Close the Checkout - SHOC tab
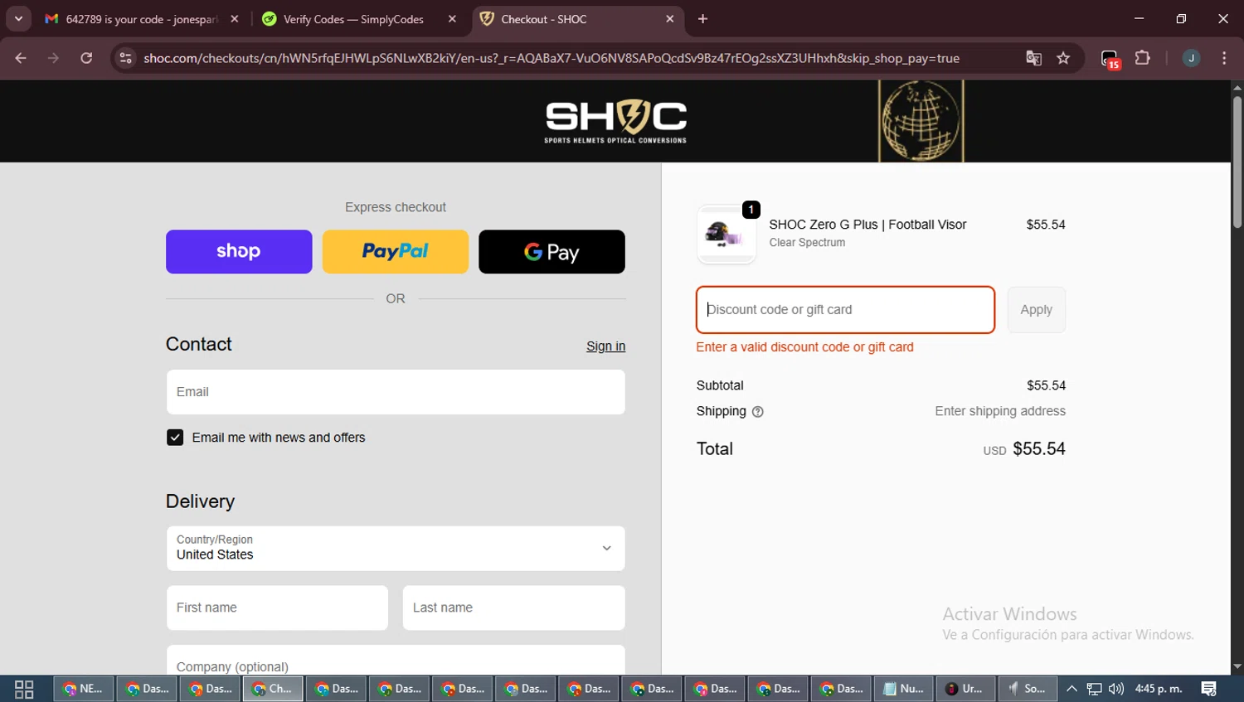 (x=670, y=19)
